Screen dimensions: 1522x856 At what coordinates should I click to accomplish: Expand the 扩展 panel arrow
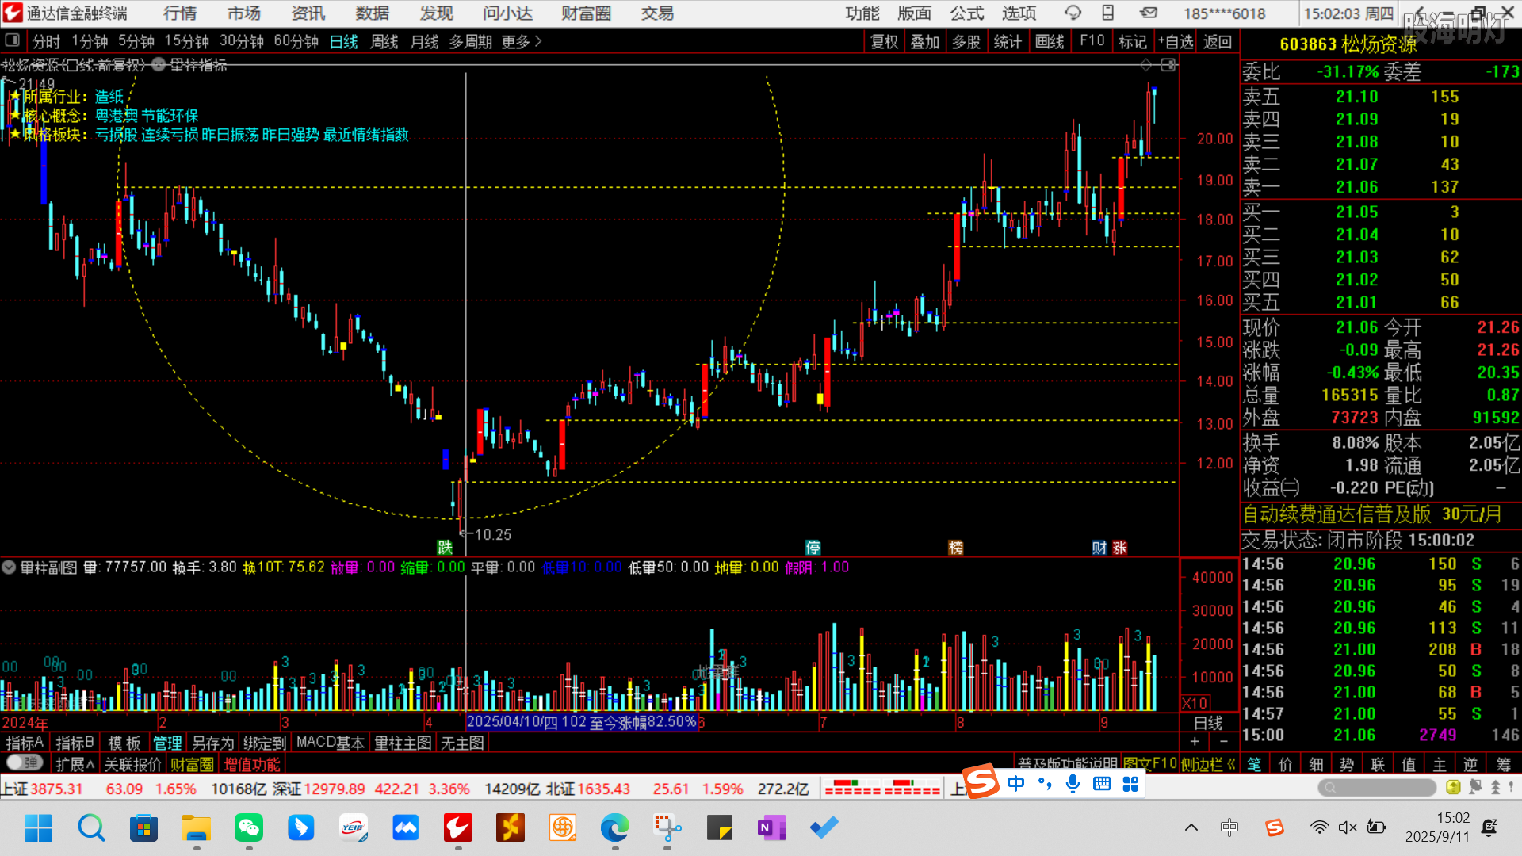[75, 764]
